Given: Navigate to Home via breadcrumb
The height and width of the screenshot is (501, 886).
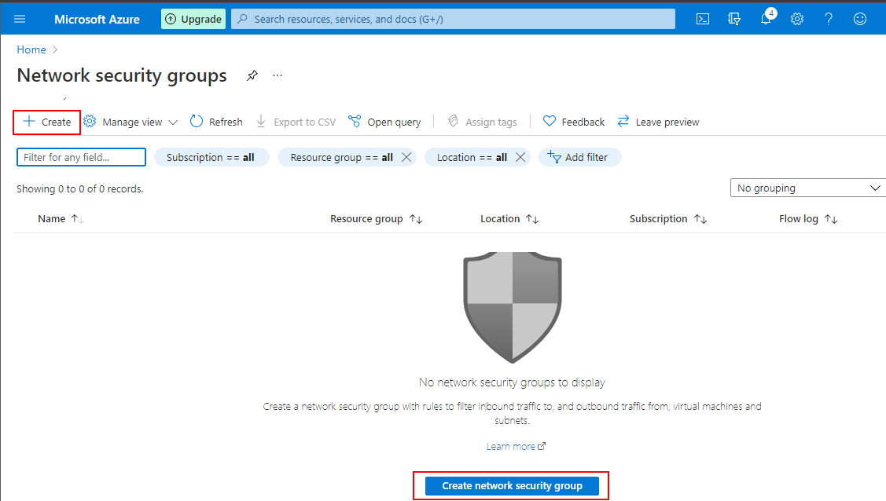Looking at the screenshot, I should click(31, 49).
